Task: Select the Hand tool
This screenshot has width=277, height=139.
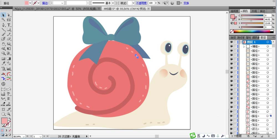Action: 3,114
